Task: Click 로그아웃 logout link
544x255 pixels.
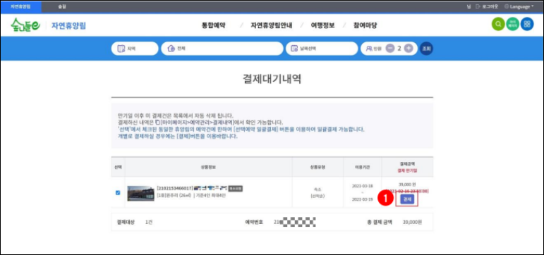Action: (x=487, y=6)
